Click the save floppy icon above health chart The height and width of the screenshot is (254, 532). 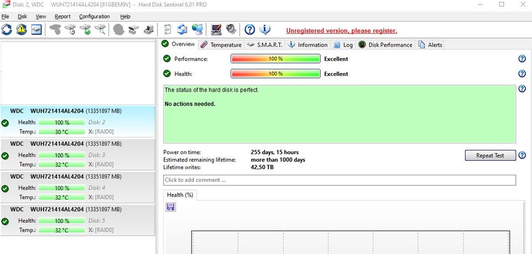point(171,207)
